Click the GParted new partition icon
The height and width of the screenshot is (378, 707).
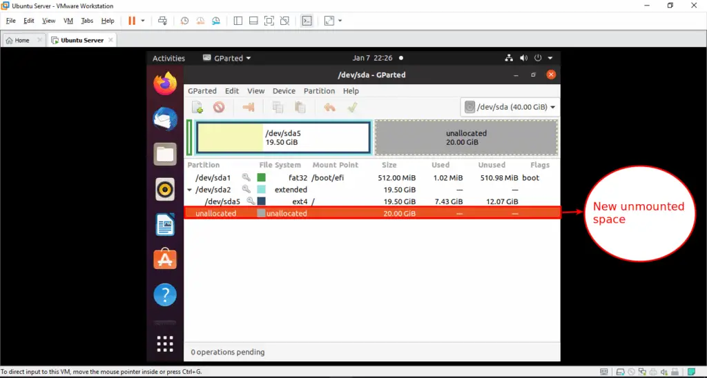(x=197, y=107)
